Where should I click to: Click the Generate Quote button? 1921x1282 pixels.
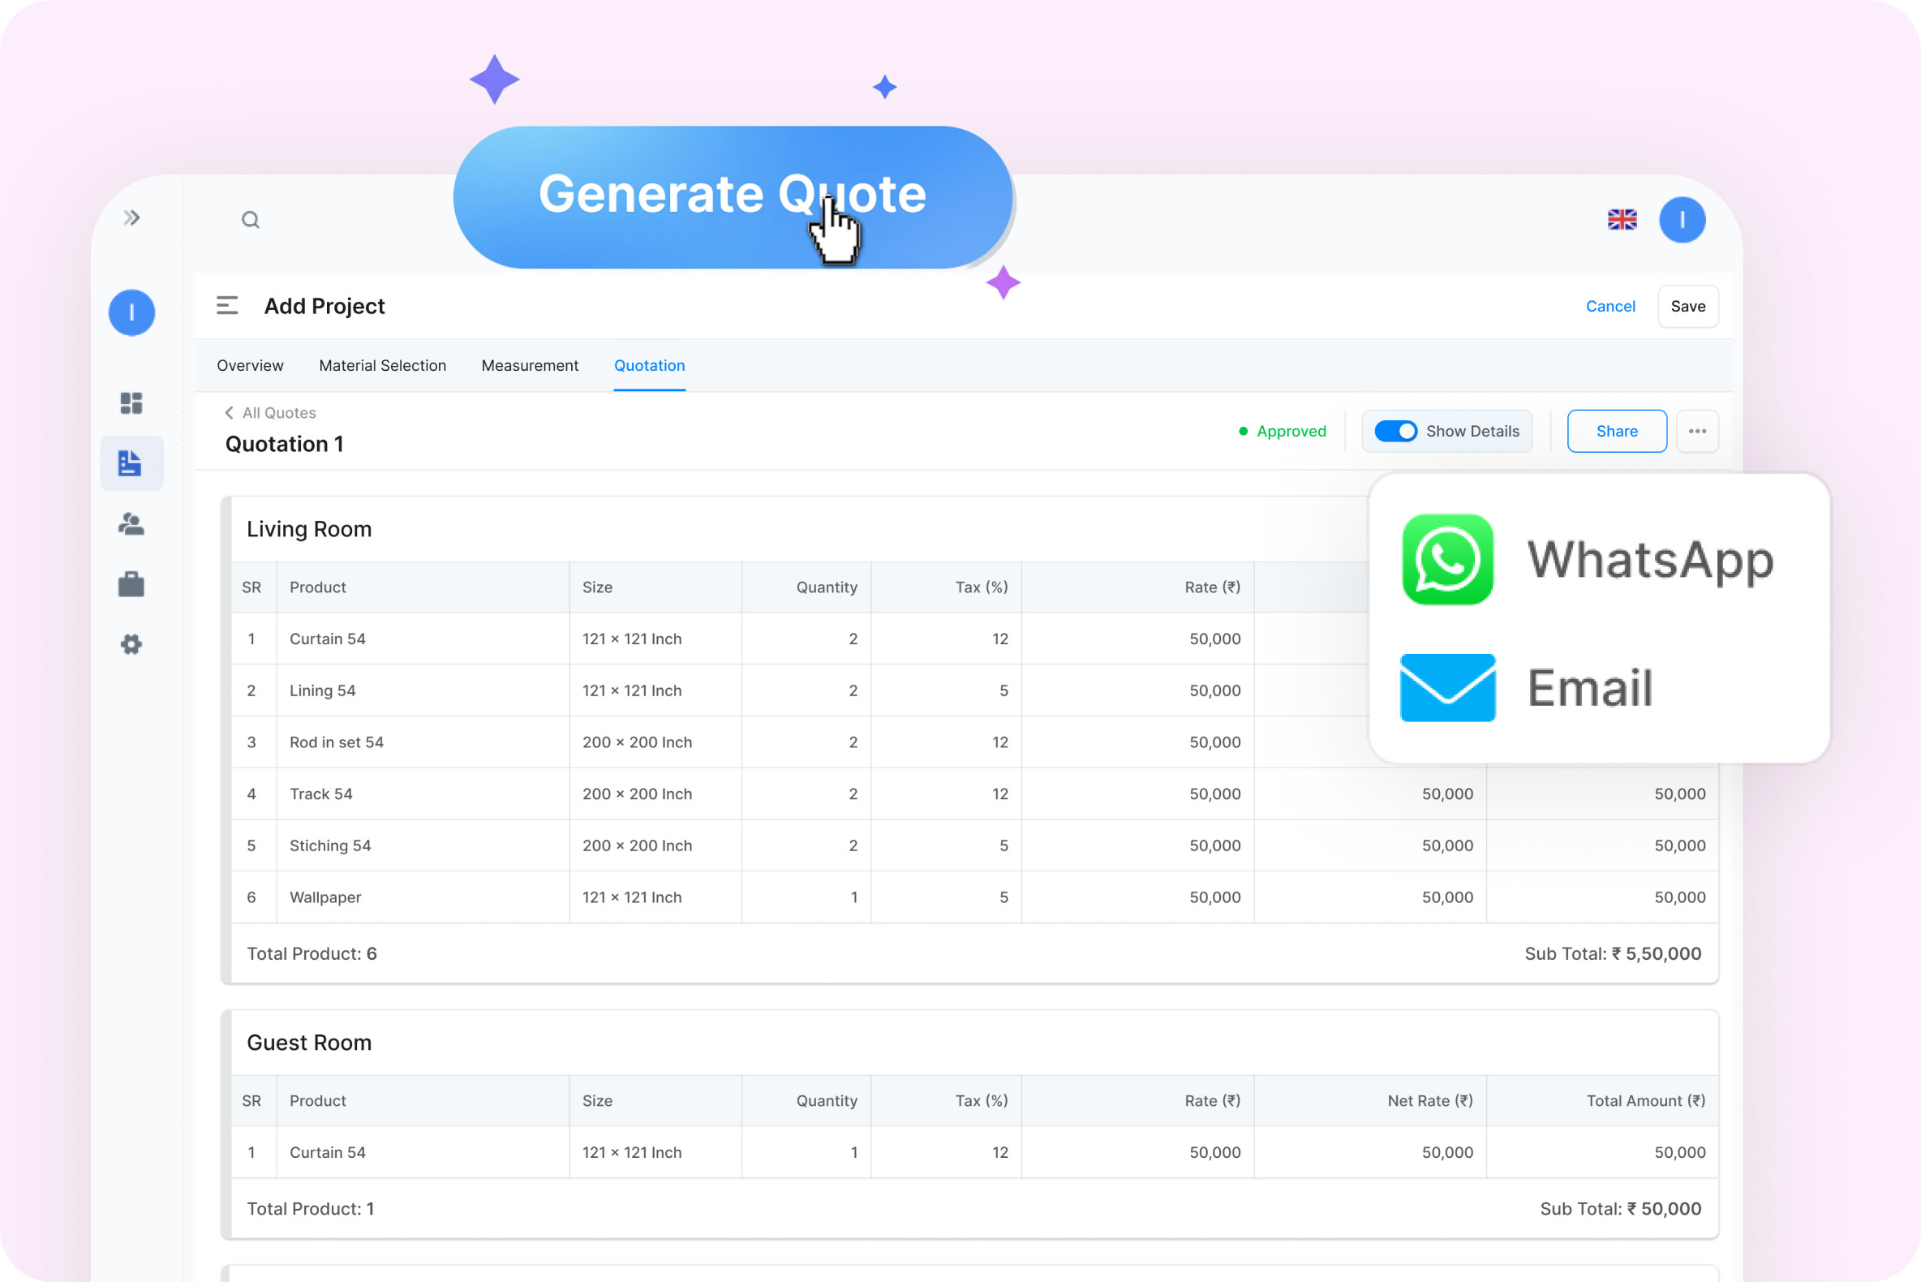tap(733, 197)
